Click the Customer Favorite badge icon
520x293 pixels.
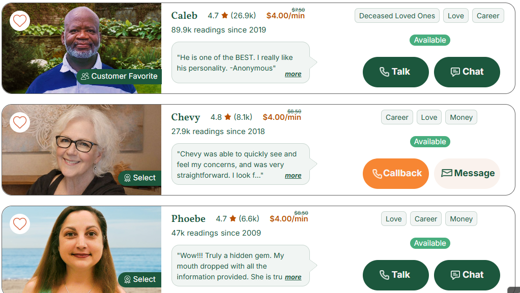[x=85, y=76]
